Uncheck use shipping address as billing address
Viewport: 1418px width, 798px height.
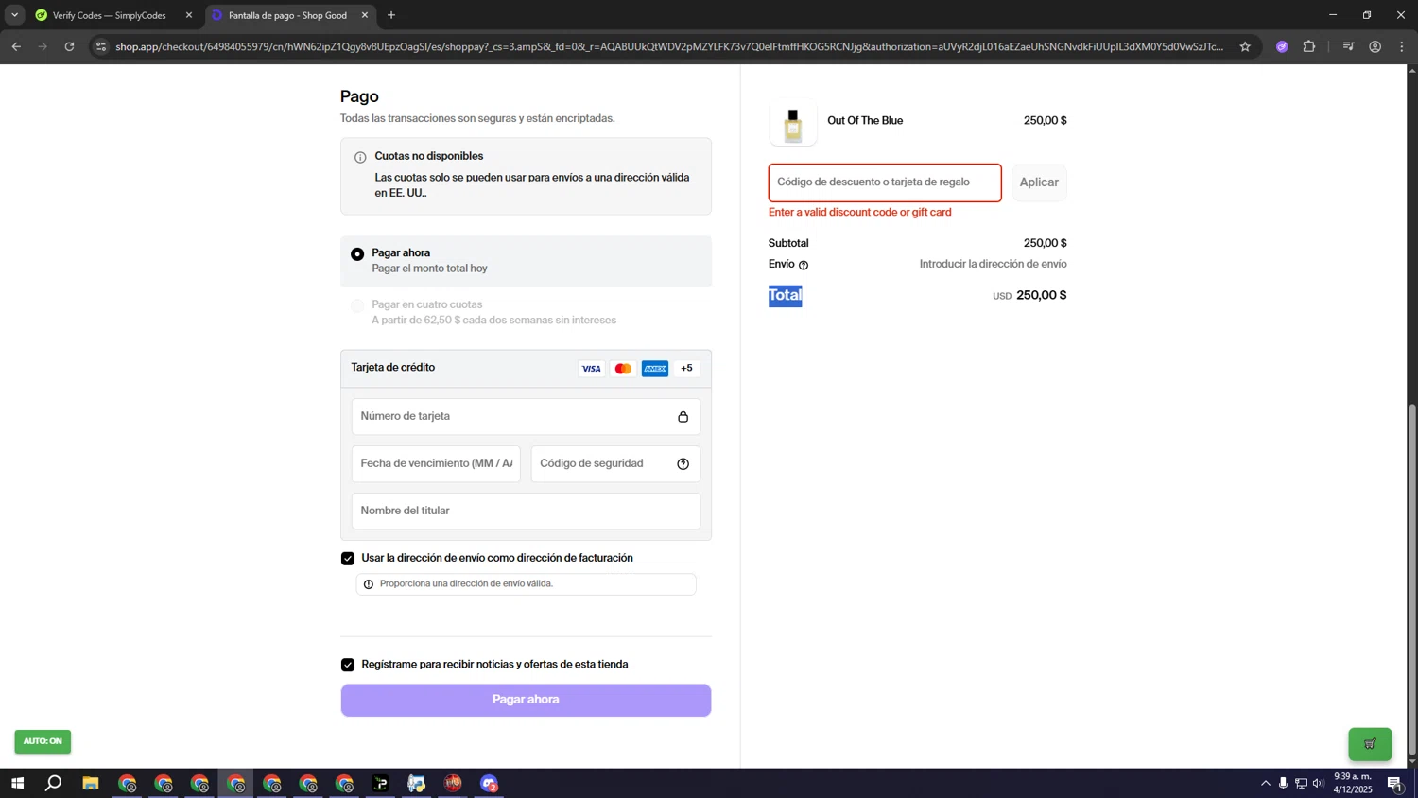(x=348, y=559)
